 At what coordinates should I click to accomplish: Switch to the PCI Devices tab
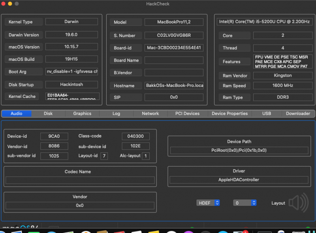pos(187,113)
